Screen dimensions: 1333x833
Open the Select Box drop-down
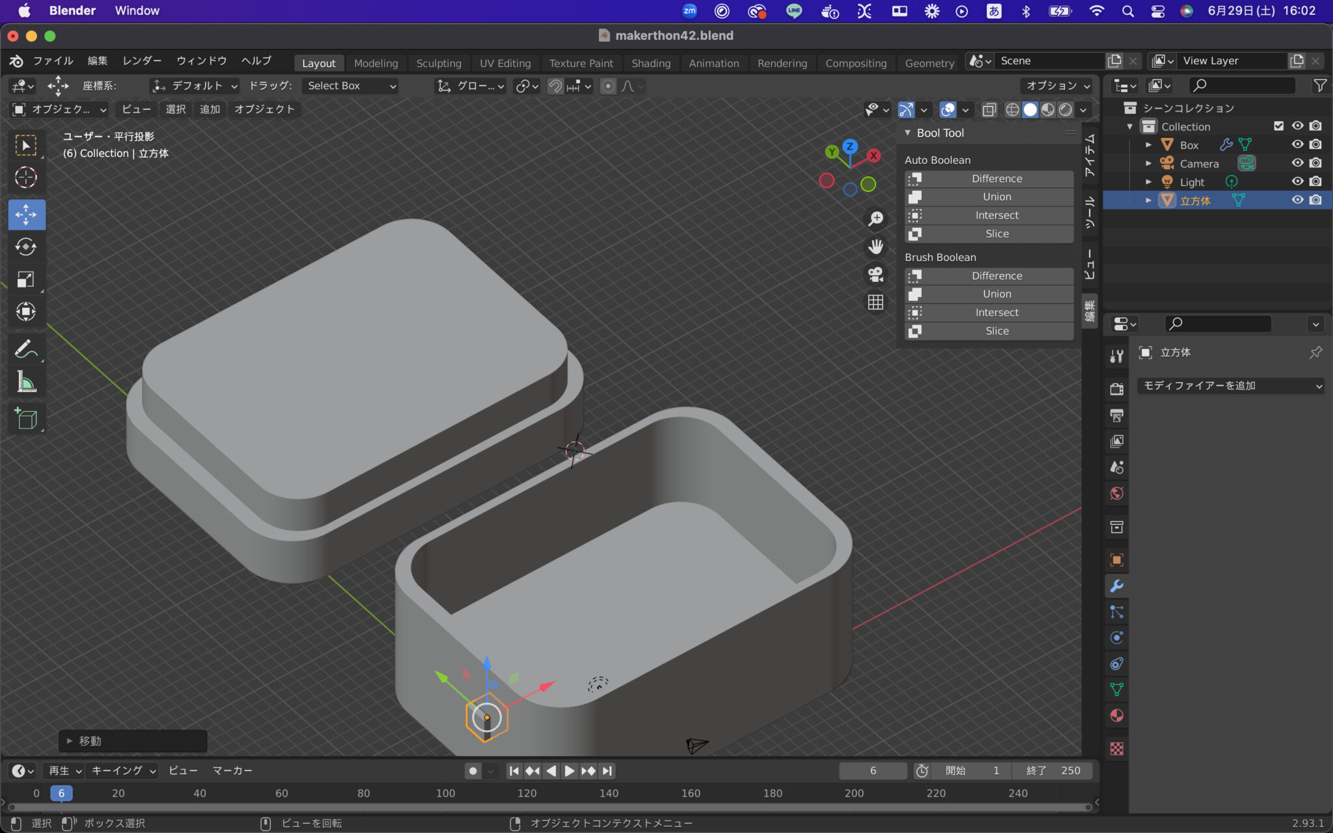click(x=350, y=85)
